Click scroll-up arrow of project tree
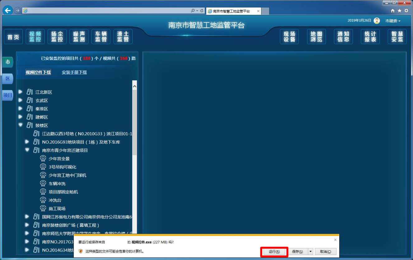The image size is (413, 260). tap(134, 86)
